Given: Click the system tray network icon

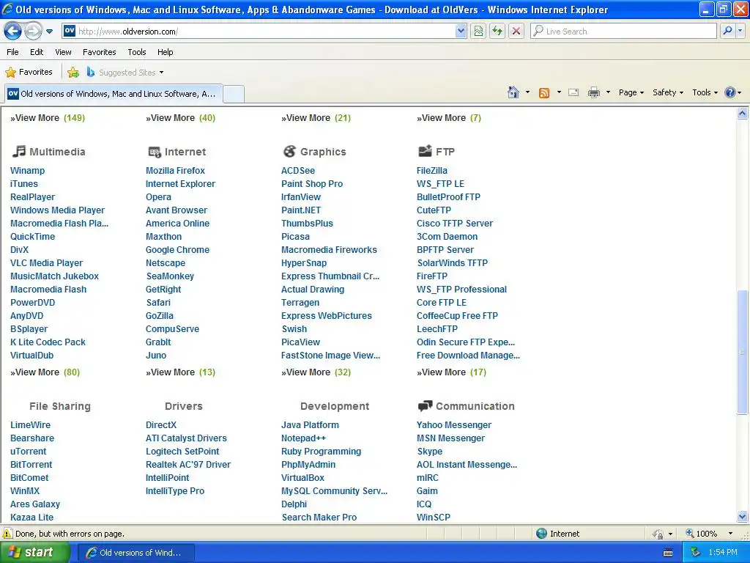Looking at the screenshot, I should pyautogui.click(x=696, y=553).
